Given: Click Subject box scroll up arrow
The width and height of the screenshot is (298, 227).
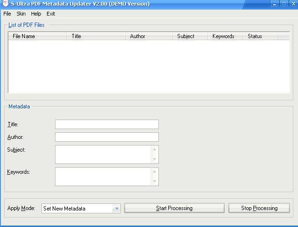Looking at the screenshot, I should point(155,149).
